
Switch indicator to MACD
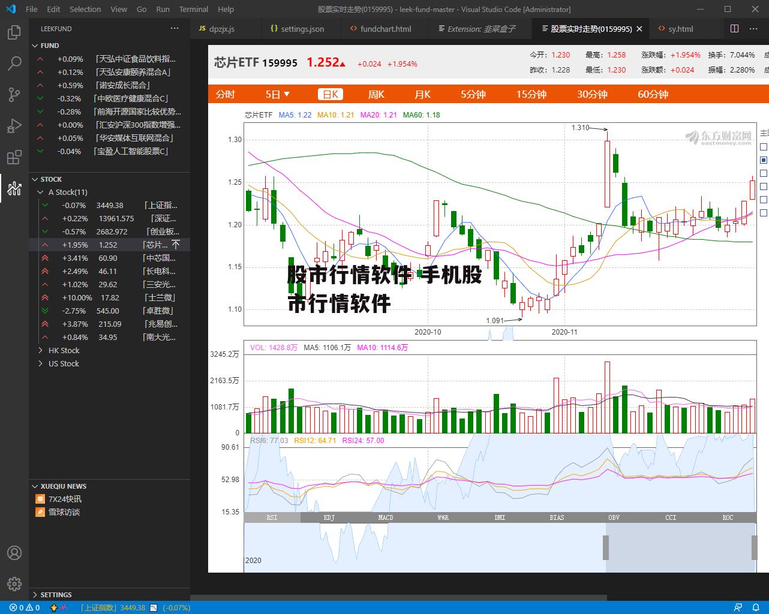[x=386, y=517]
